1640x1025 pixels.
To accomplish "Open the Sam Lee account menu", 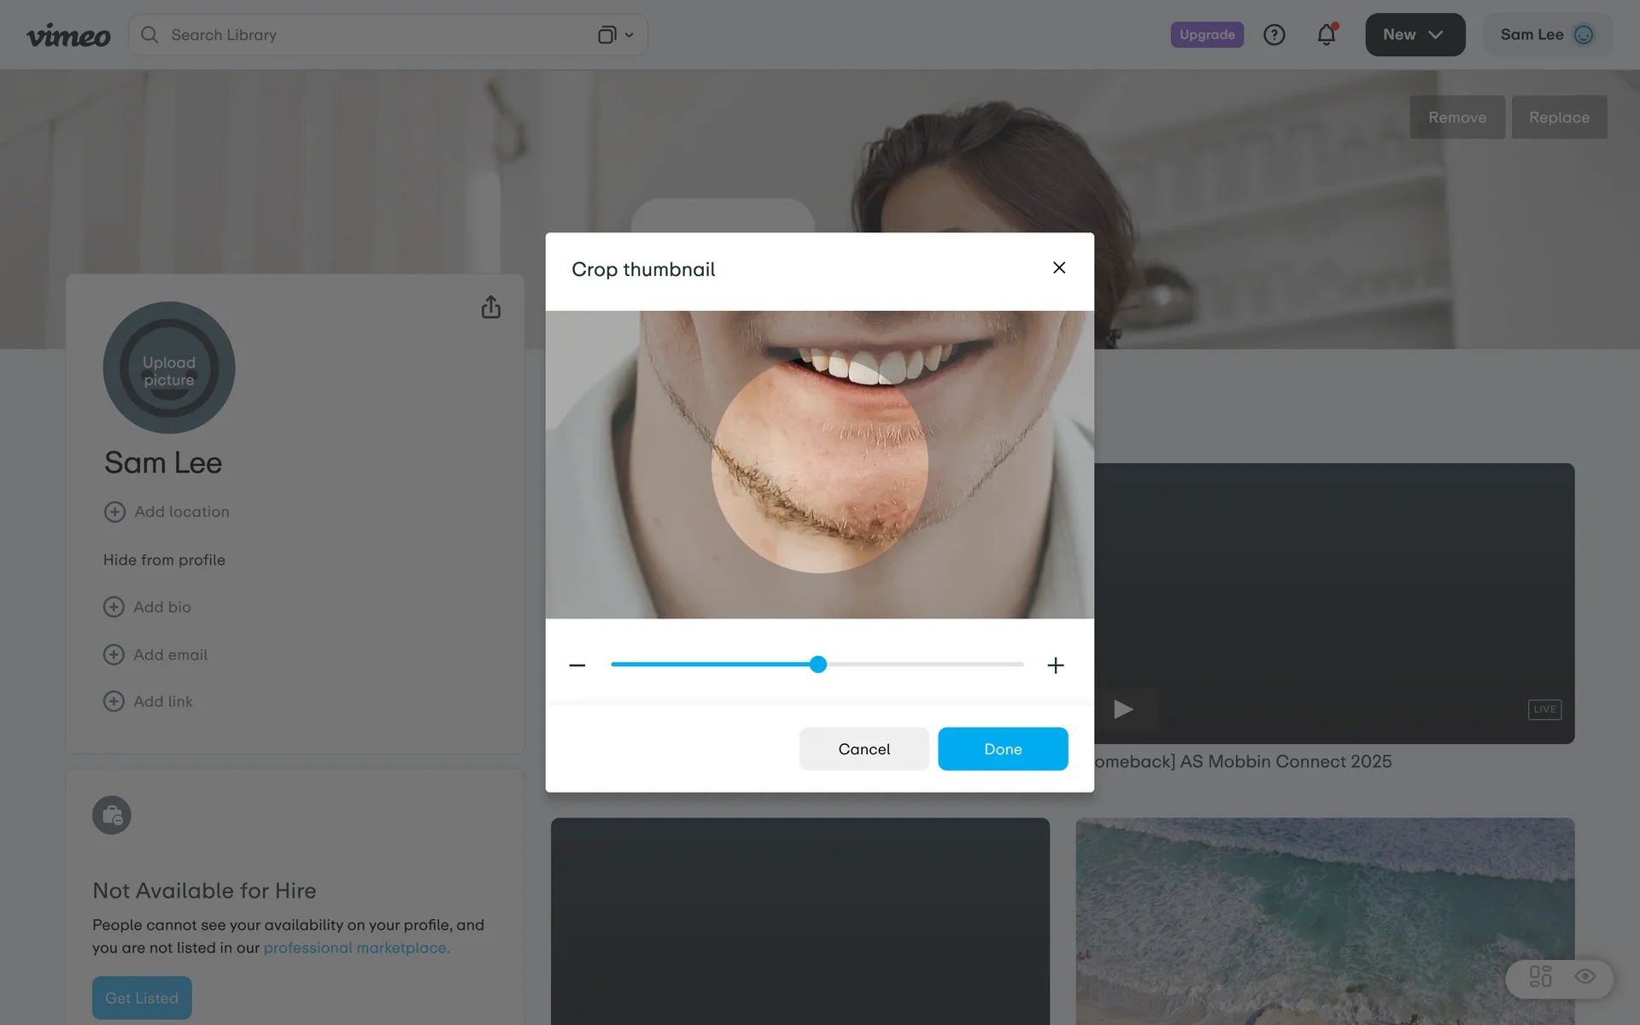I will 1547,35.
